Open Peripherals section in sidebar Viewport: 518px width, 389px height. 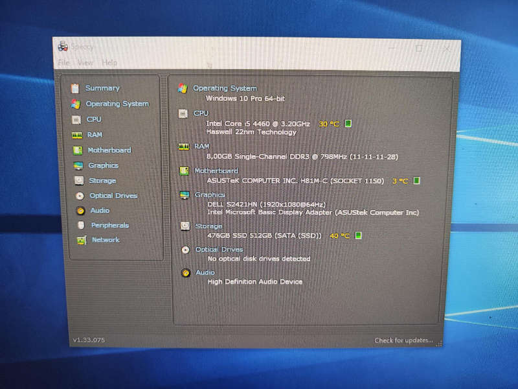point(110,225)
